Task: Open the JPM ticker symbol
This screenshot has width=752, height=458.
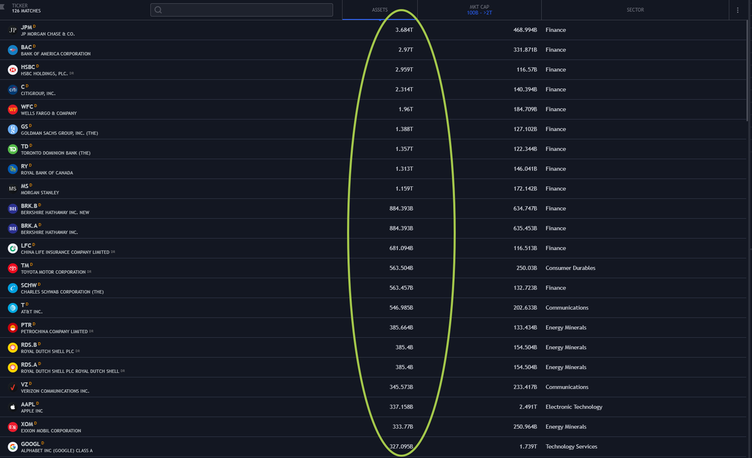Action: tap(26, 27)
